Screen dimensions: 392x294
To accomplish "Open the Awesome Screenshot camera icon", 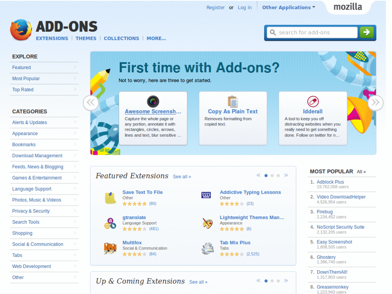I will (153, 102).
